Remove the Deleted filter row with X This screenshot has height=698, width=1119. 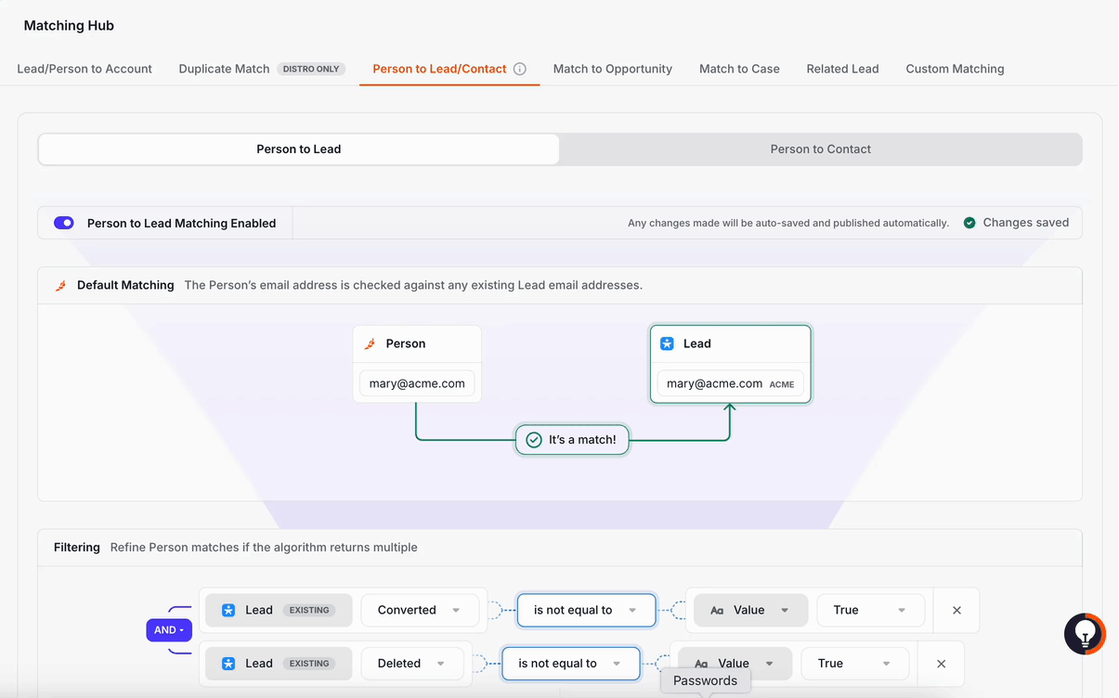pos(941,664)
